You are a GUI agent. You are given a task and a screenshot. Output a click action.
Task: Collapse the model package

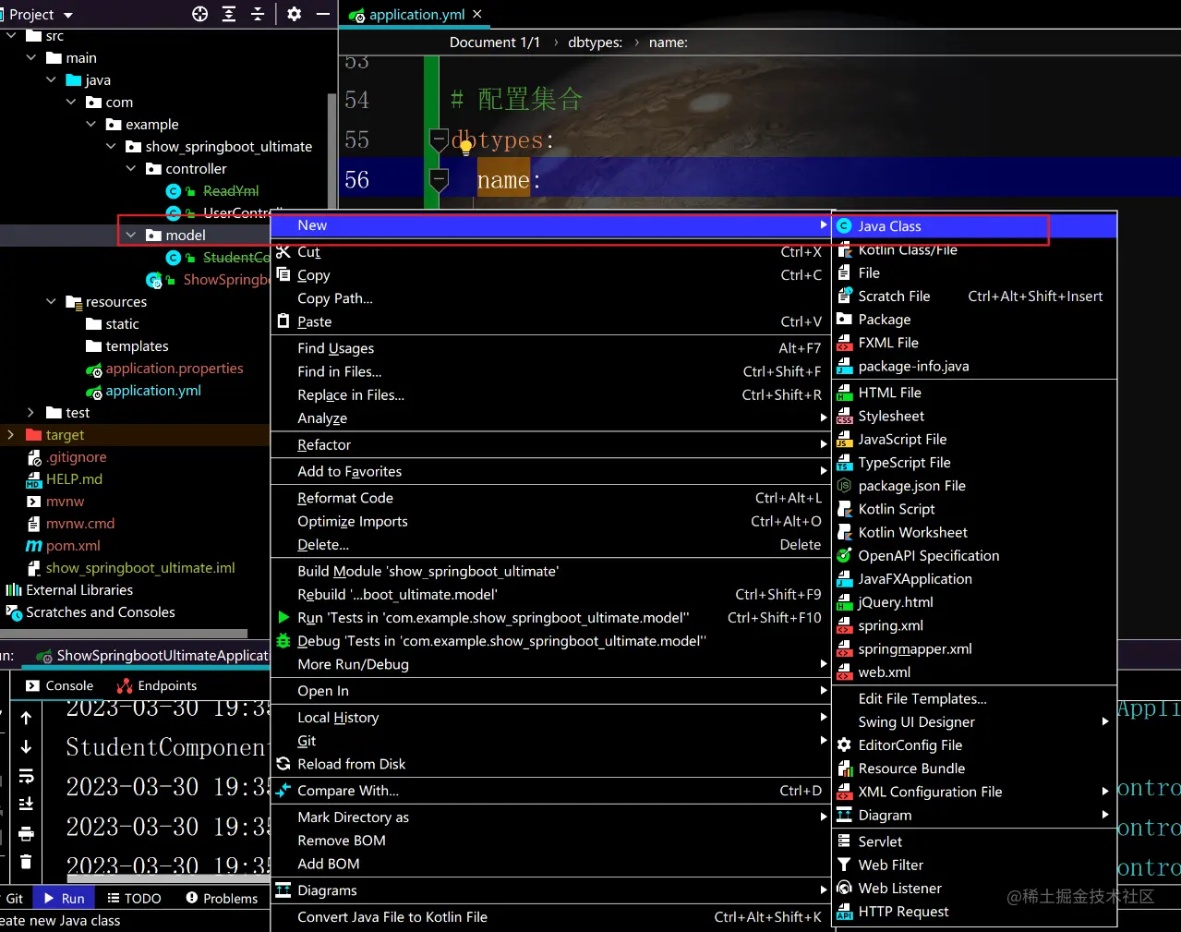[131, 235]
